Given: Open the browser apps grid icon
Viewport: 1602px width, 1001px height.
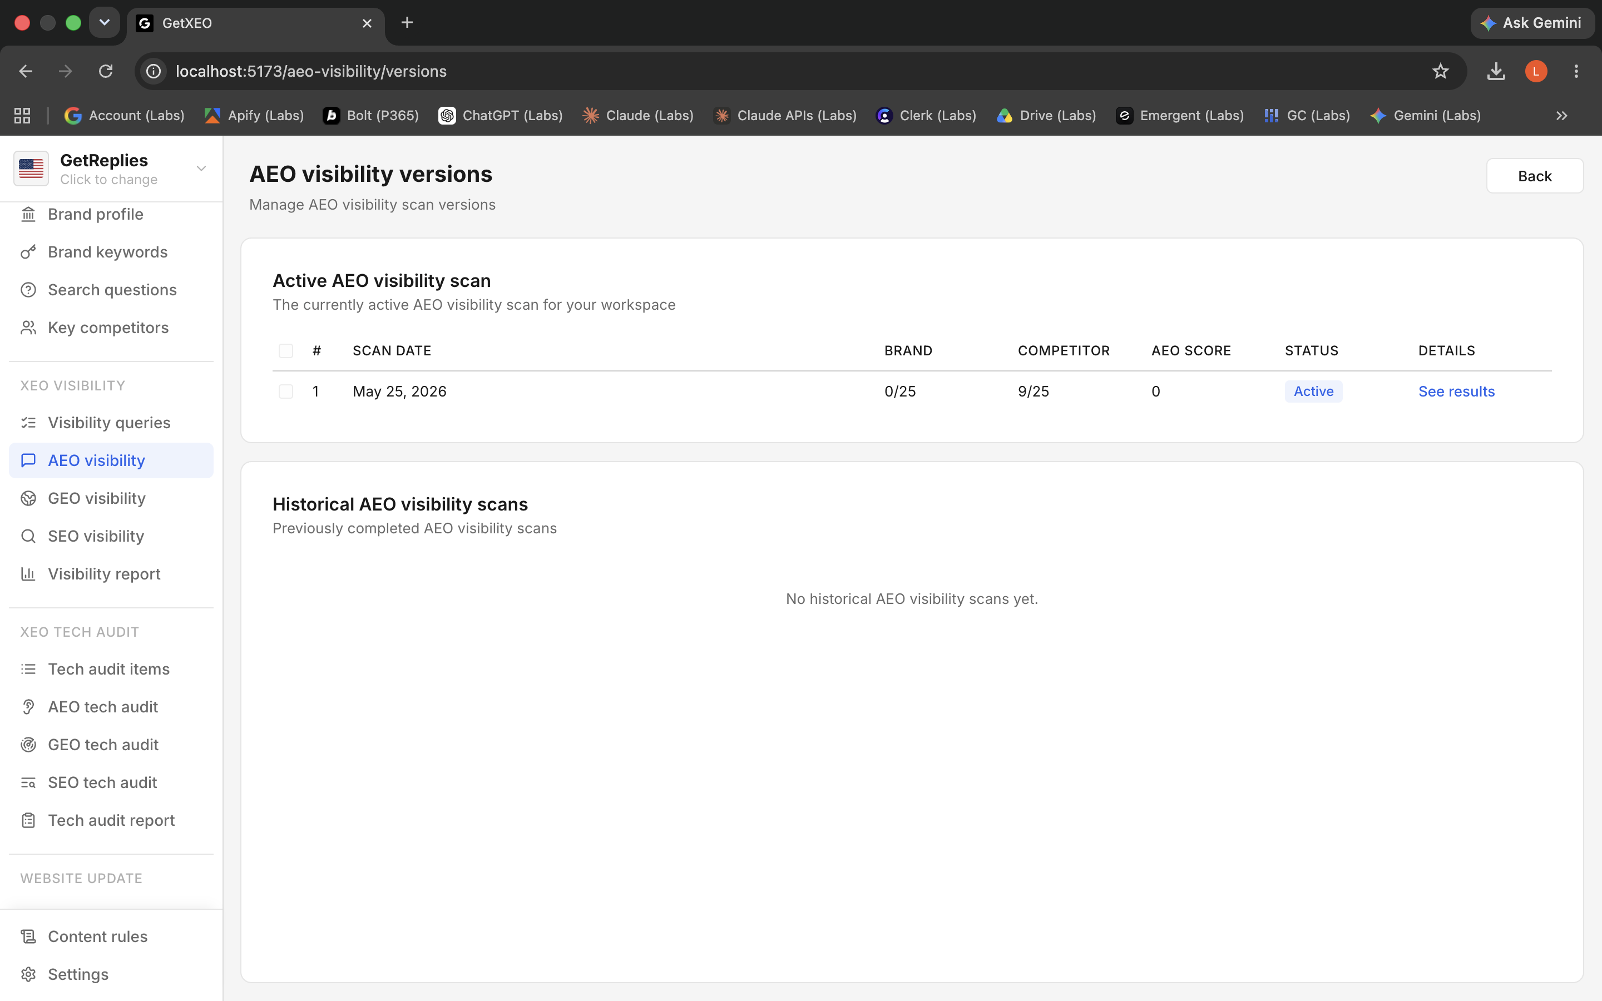Looking at the screenshot, I should click(x=22, y=116).
